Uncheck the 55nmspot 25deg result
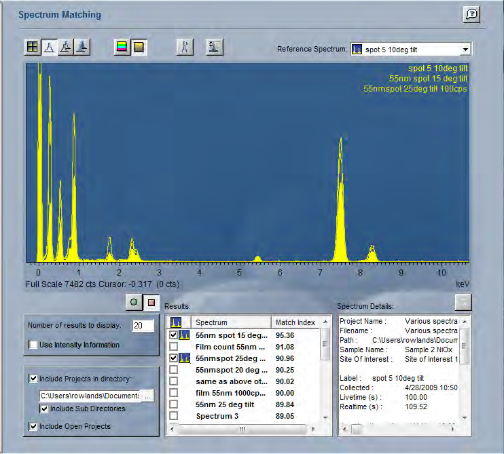Viewport: 504px width, 454px height. point(174,358)
